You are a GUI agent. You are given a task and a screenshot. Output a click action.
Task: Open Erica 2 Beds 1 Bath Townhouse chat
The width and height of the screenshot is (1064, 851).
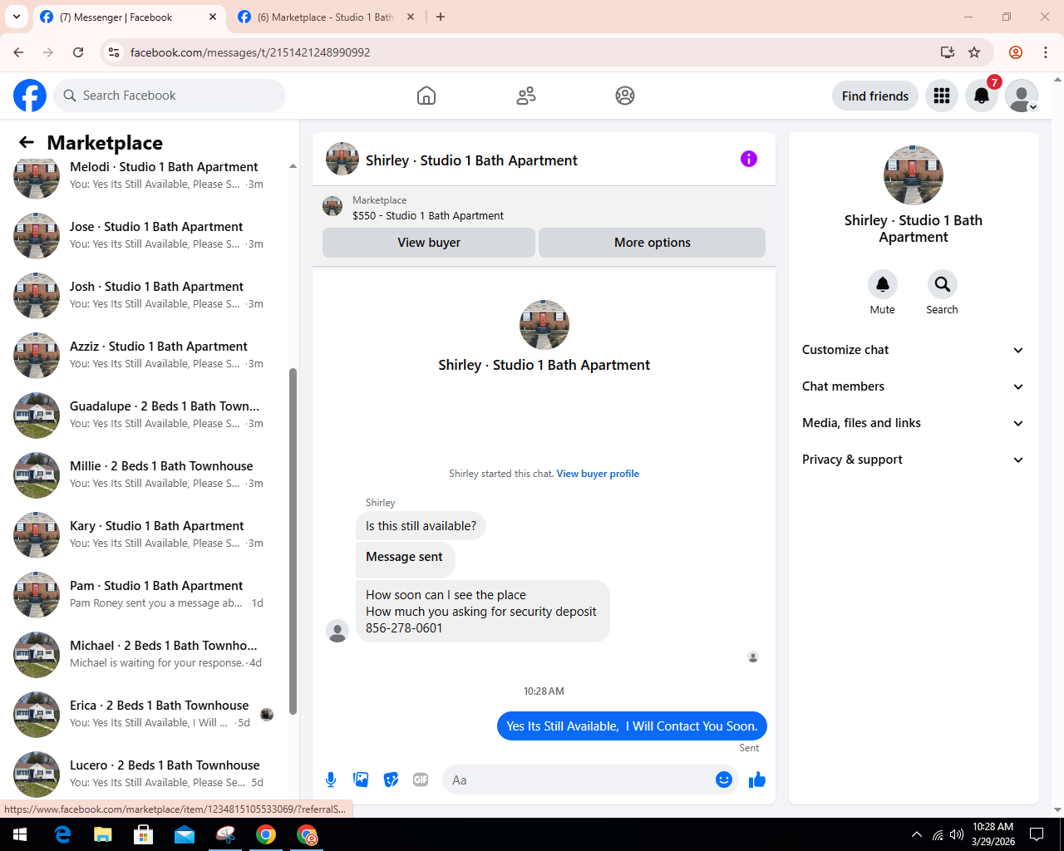150,714
